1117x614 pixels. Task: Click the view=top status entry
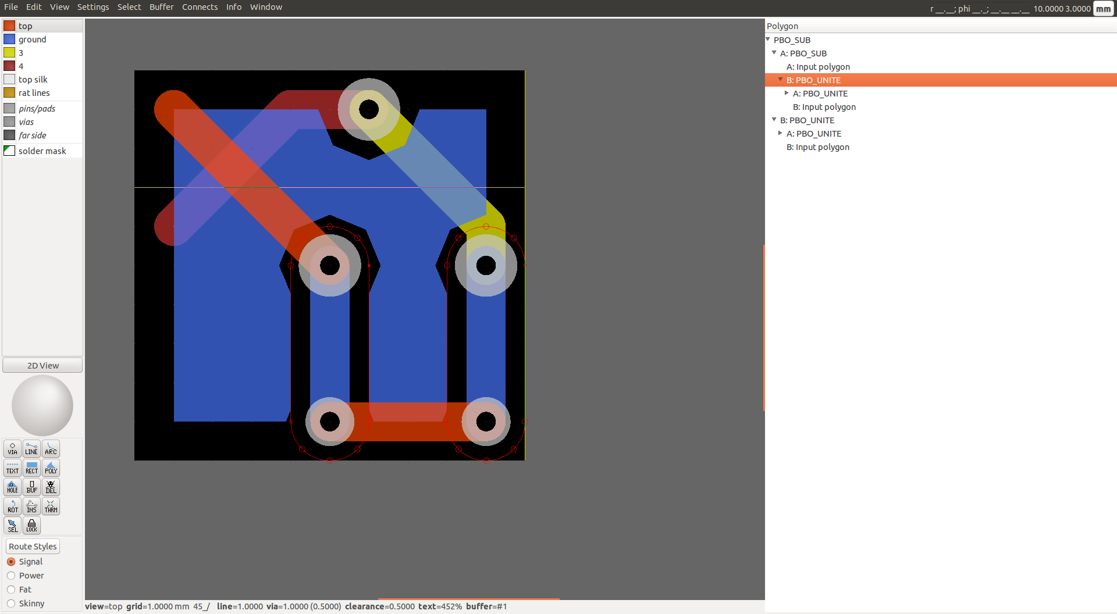[104, 606]
